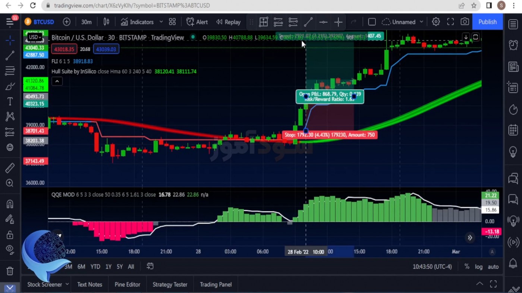This screenshot has width=522, height=293.
Task: Select the crosshair cursor tool
Action: pos(10,40)
